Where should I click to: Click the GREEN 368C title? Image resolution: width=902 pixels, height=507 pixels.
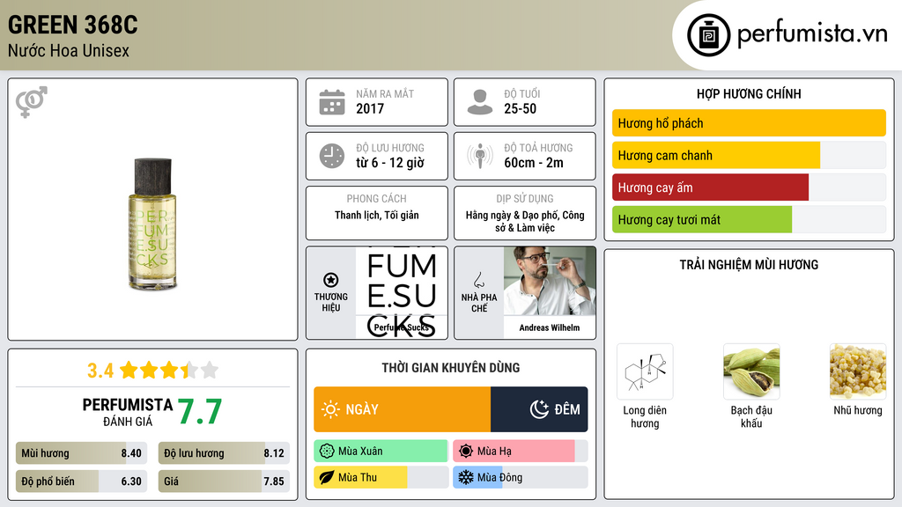tap(73, 25)
